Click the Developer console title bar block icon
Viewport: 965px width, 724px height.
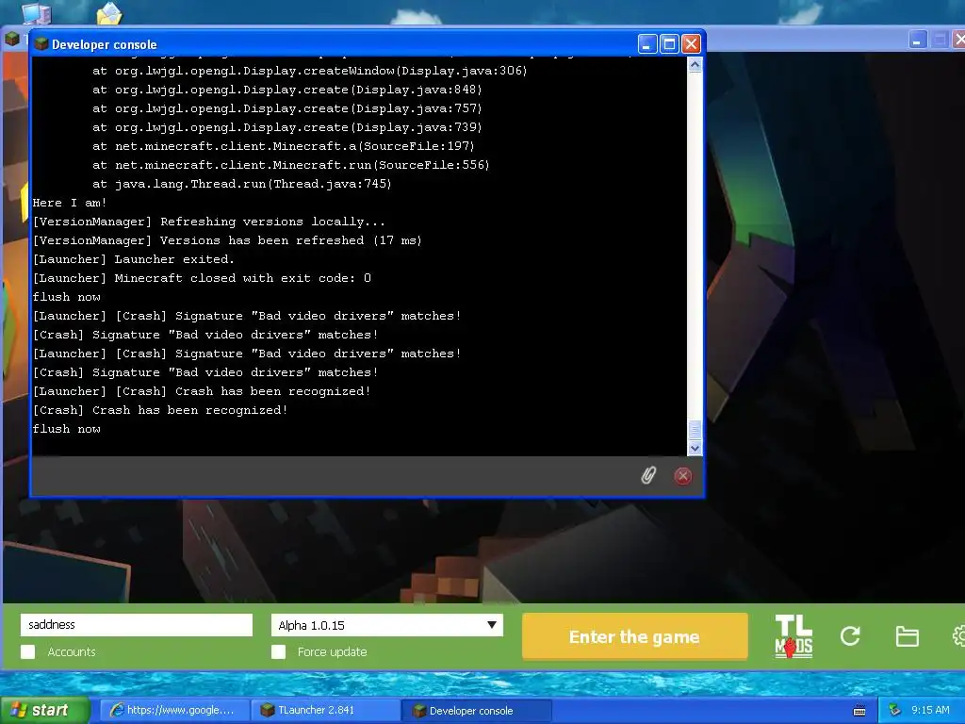pyautogui.click(x=41, y=44)
